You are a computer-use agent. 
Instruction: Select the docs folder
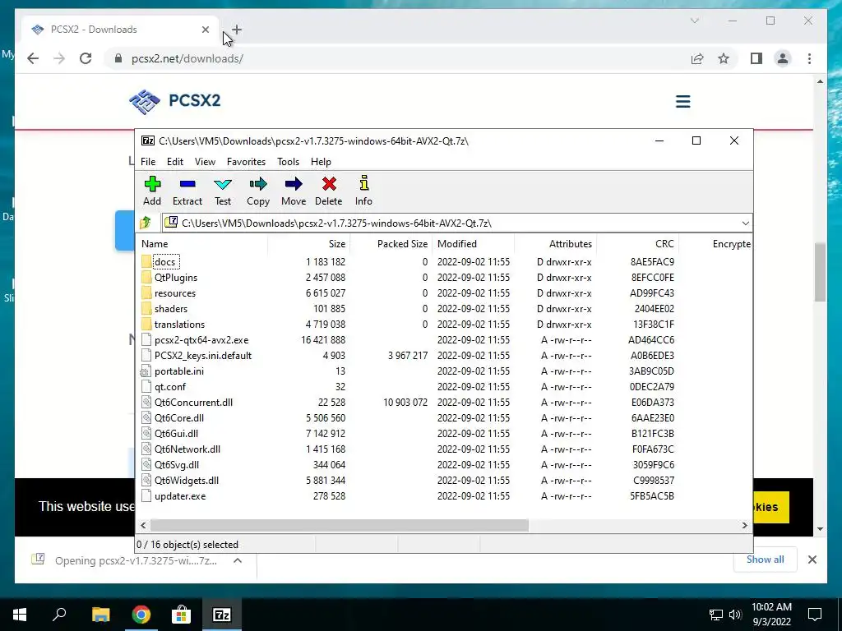[164, 262]
